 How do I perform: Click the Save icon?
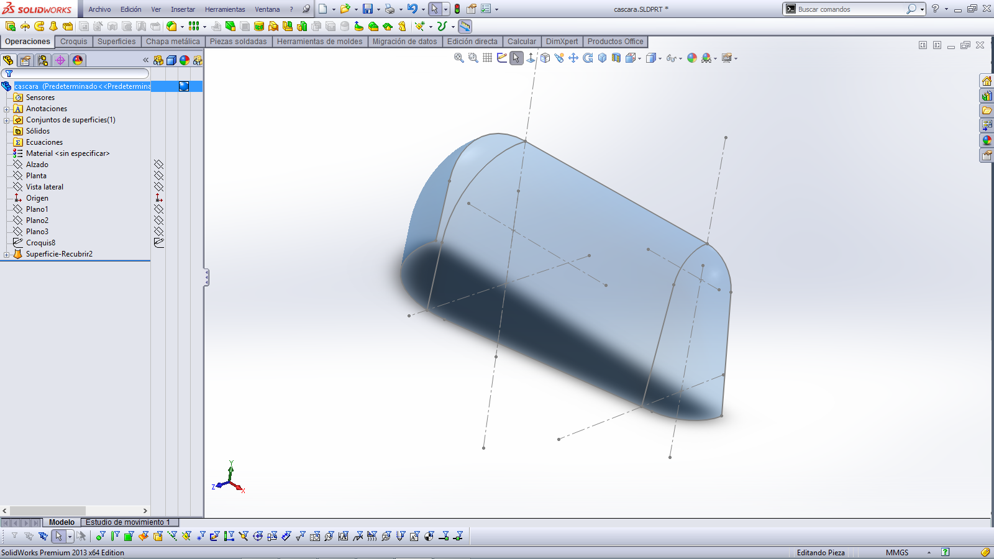368,9
